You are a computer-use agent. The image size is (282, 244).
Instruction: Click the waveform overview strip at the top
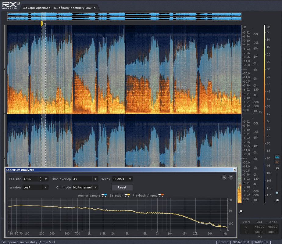pyautogui.click(x=124, y=16)
